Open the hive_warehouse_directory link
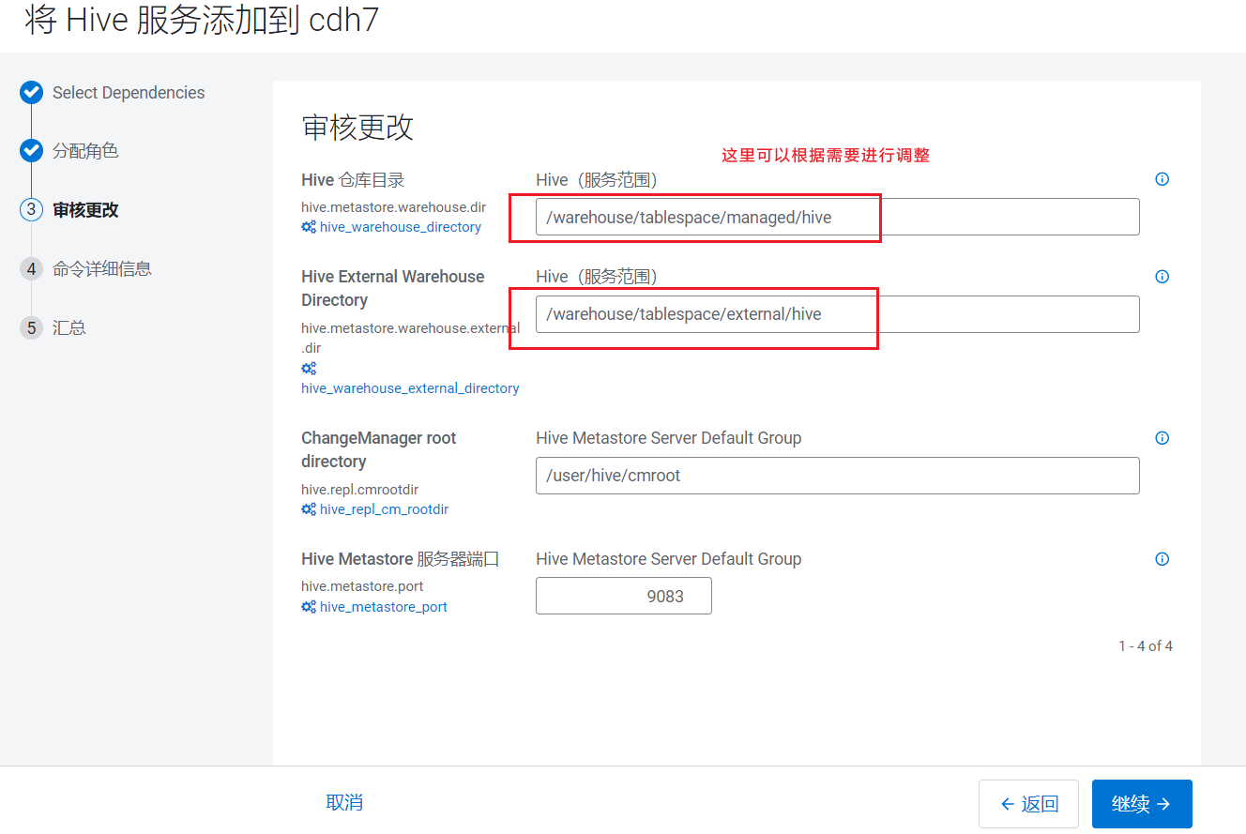 click(401, 227)
